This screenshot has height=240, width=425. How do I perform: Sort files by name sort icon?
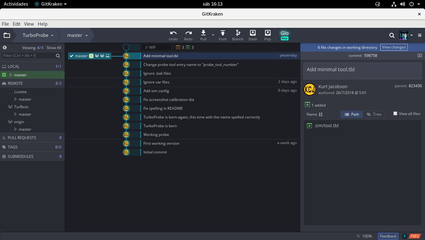[x=321, y=114]
